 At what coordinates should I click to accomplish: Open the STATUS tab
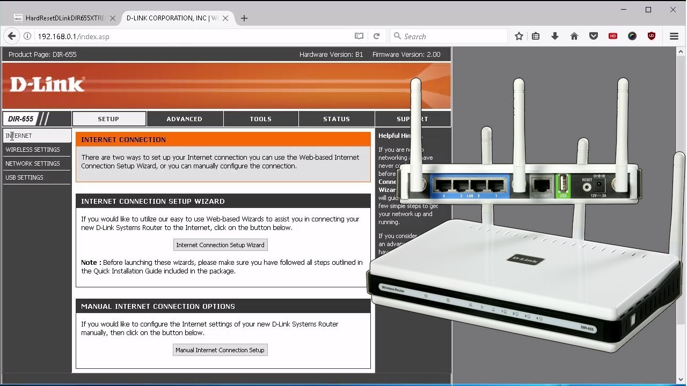pos(337,119)
